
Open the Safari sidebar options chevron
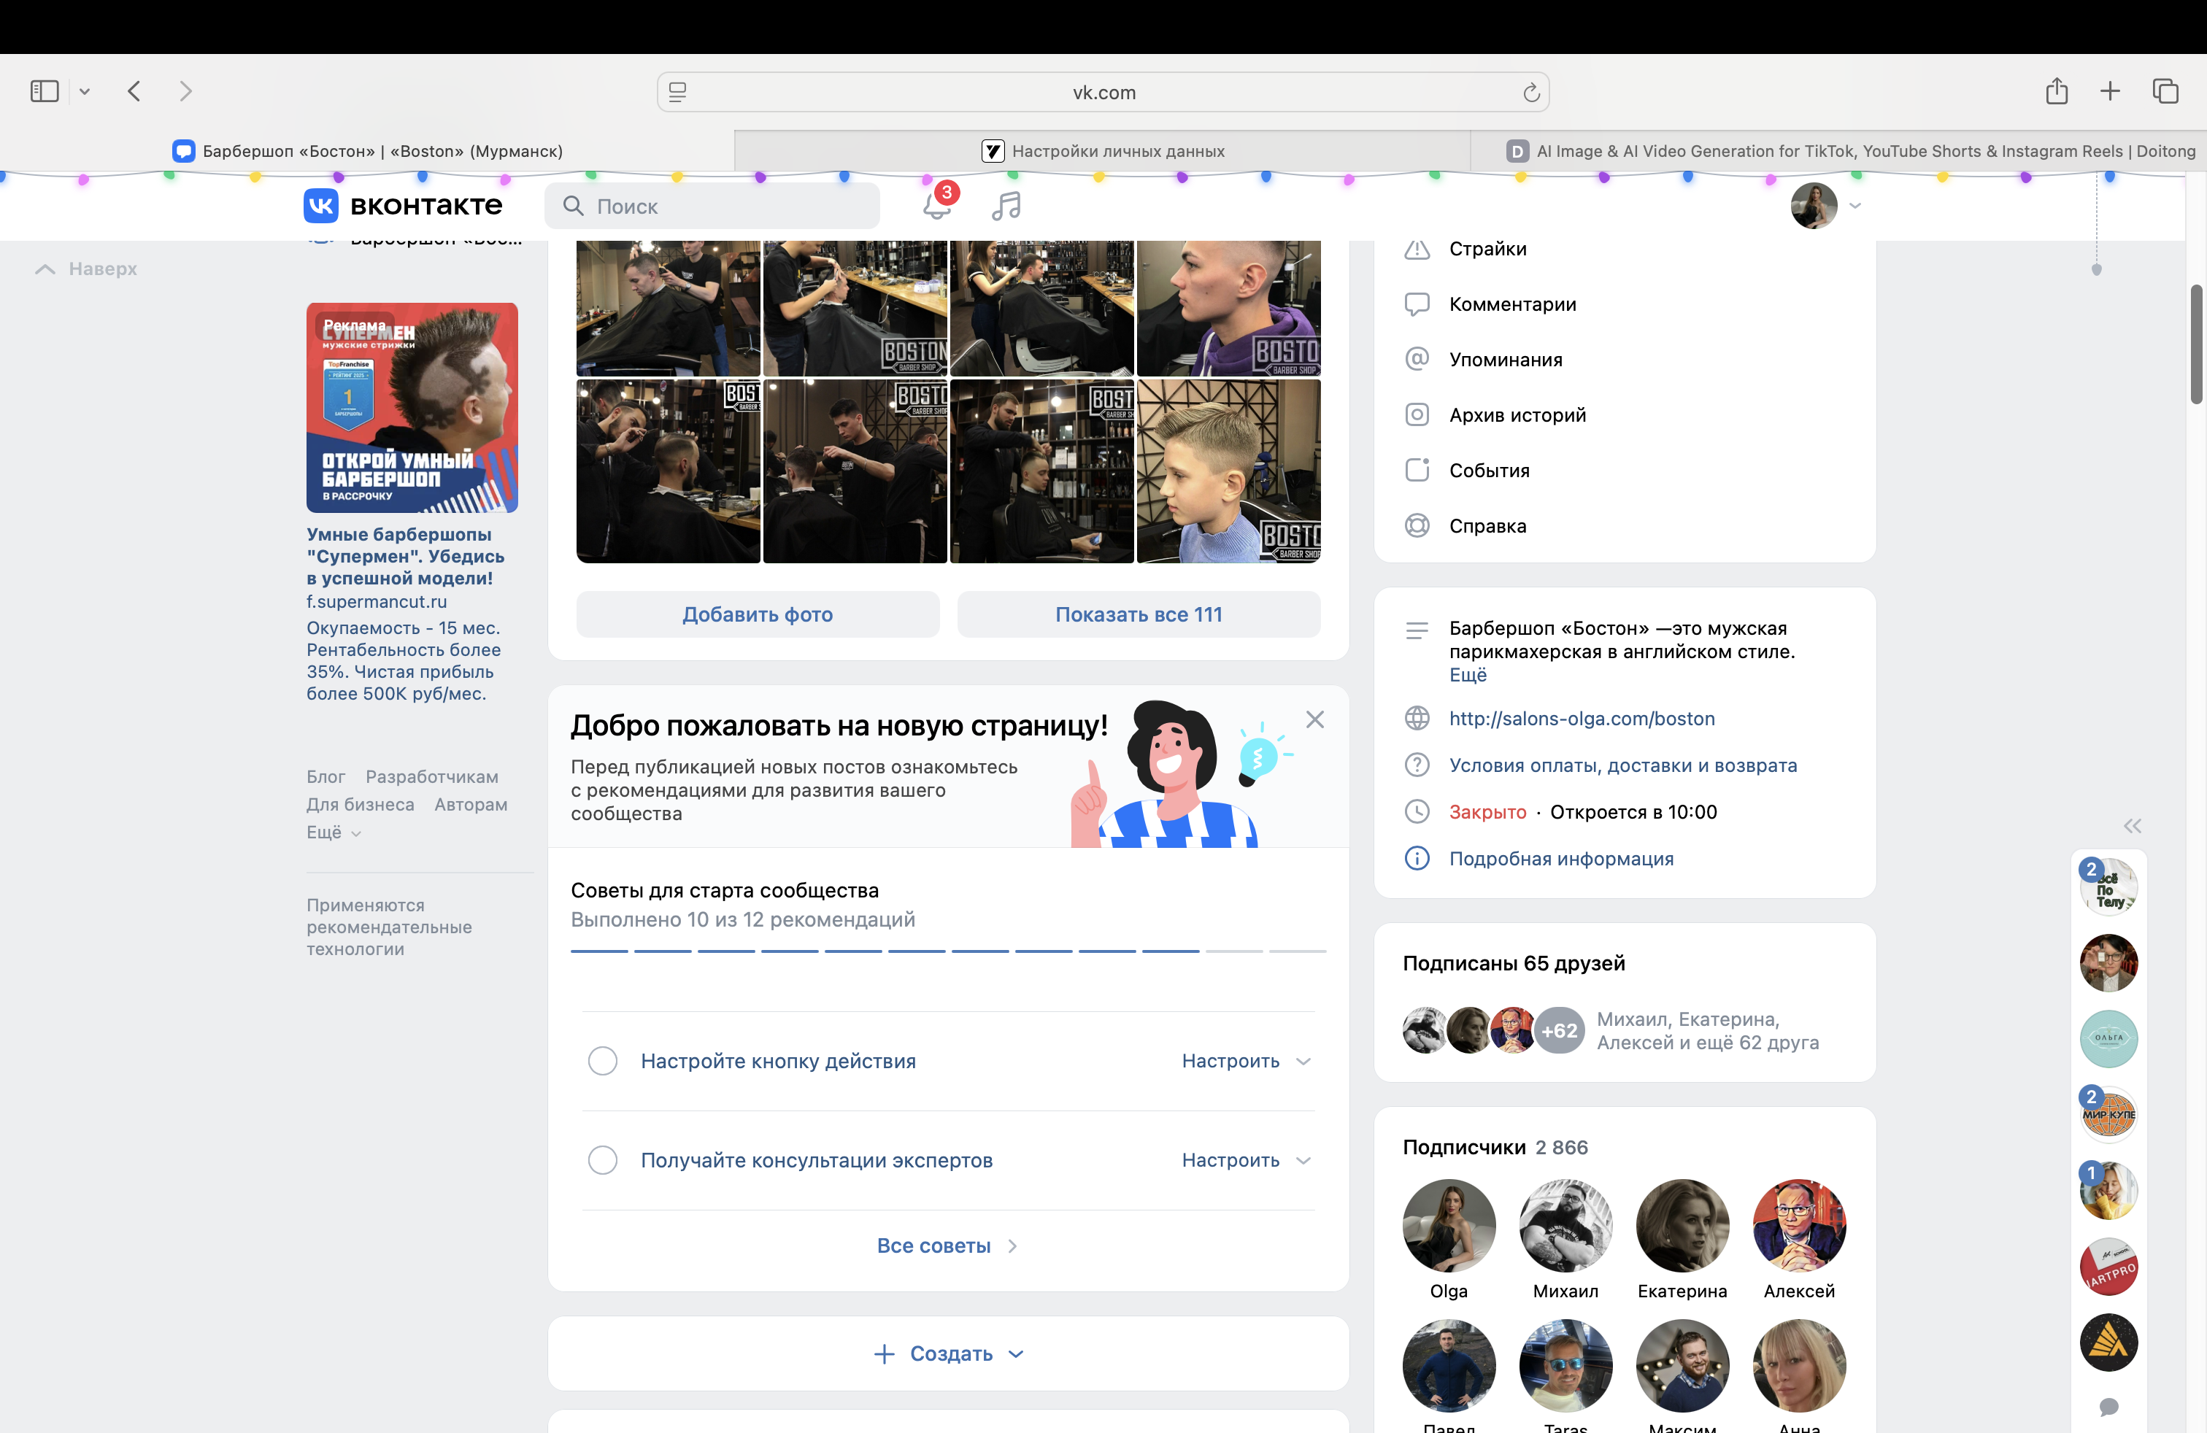[x=85, y=90]
